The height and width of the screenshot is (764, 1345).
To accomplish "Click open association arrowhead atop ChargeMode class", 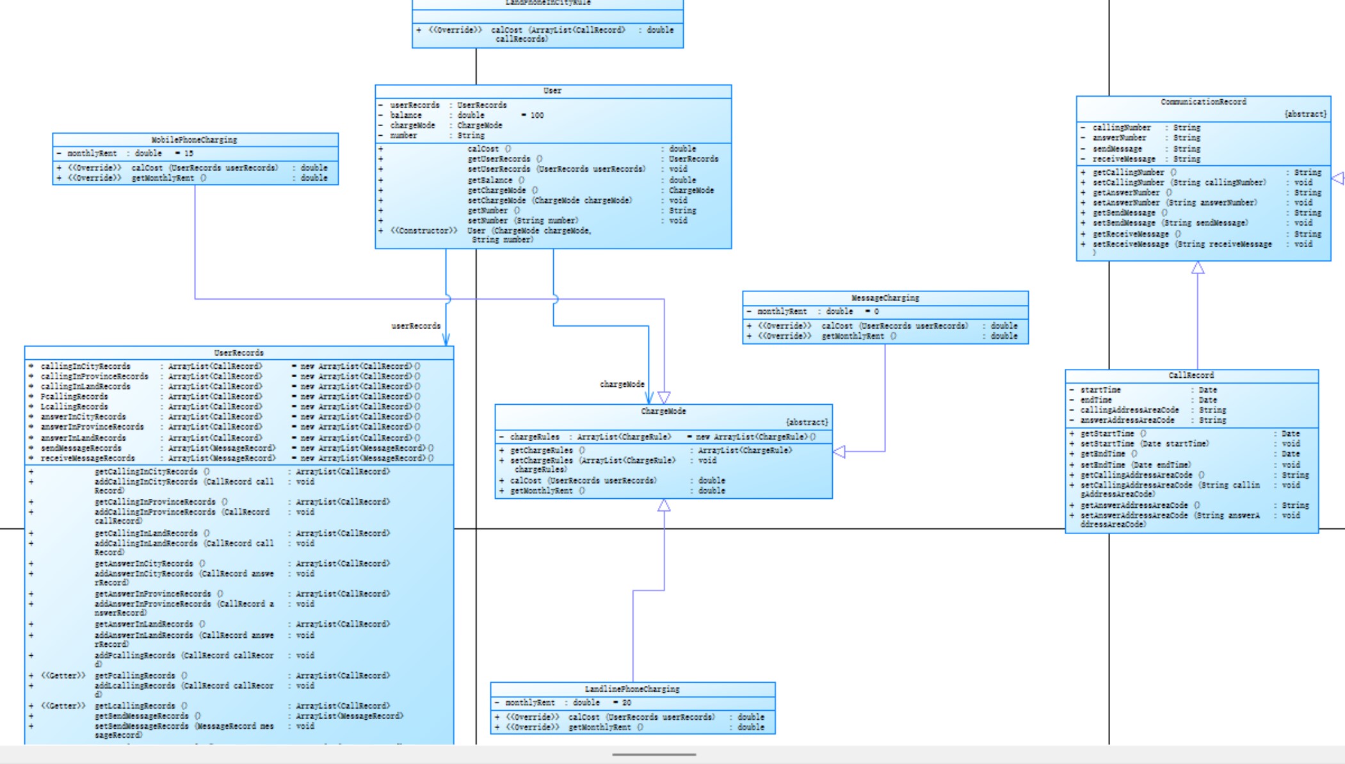I will point(648,397).
